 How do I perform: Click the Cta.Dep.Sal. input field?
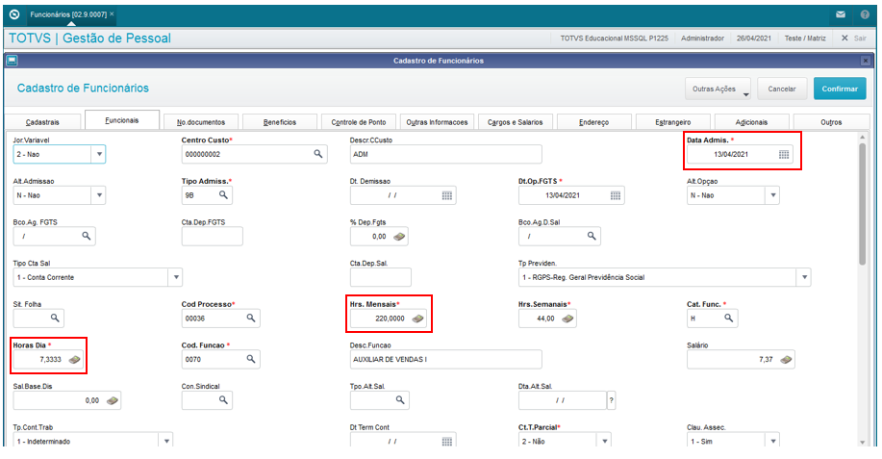pyautogui.click(x=380, y=277)
